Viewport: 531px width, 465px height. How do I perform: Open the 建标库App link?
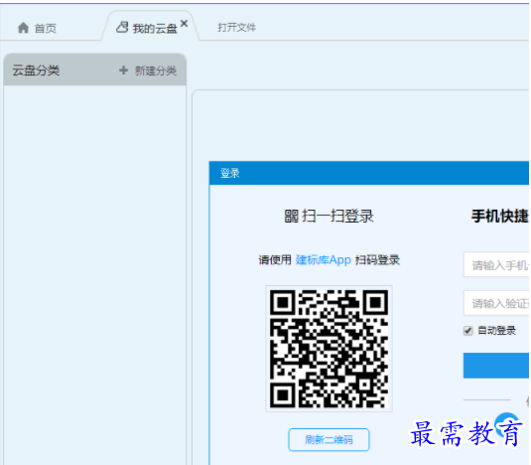coord(324,260)
